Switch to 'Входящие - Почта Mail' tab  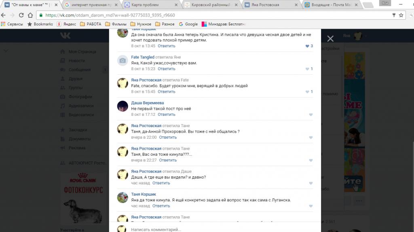[x=331, y=5]
